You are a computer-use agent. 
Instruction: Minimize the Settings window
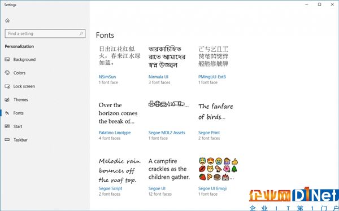coord(307,5)
